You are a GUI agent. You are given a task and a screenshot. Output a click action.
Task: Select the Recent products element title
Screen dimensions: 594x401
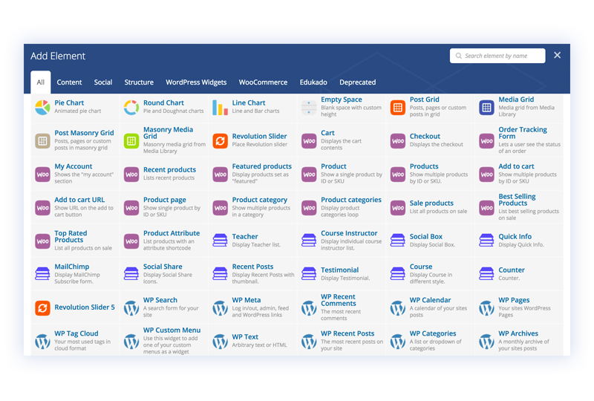pyautogui.click(x=169, y=169)
